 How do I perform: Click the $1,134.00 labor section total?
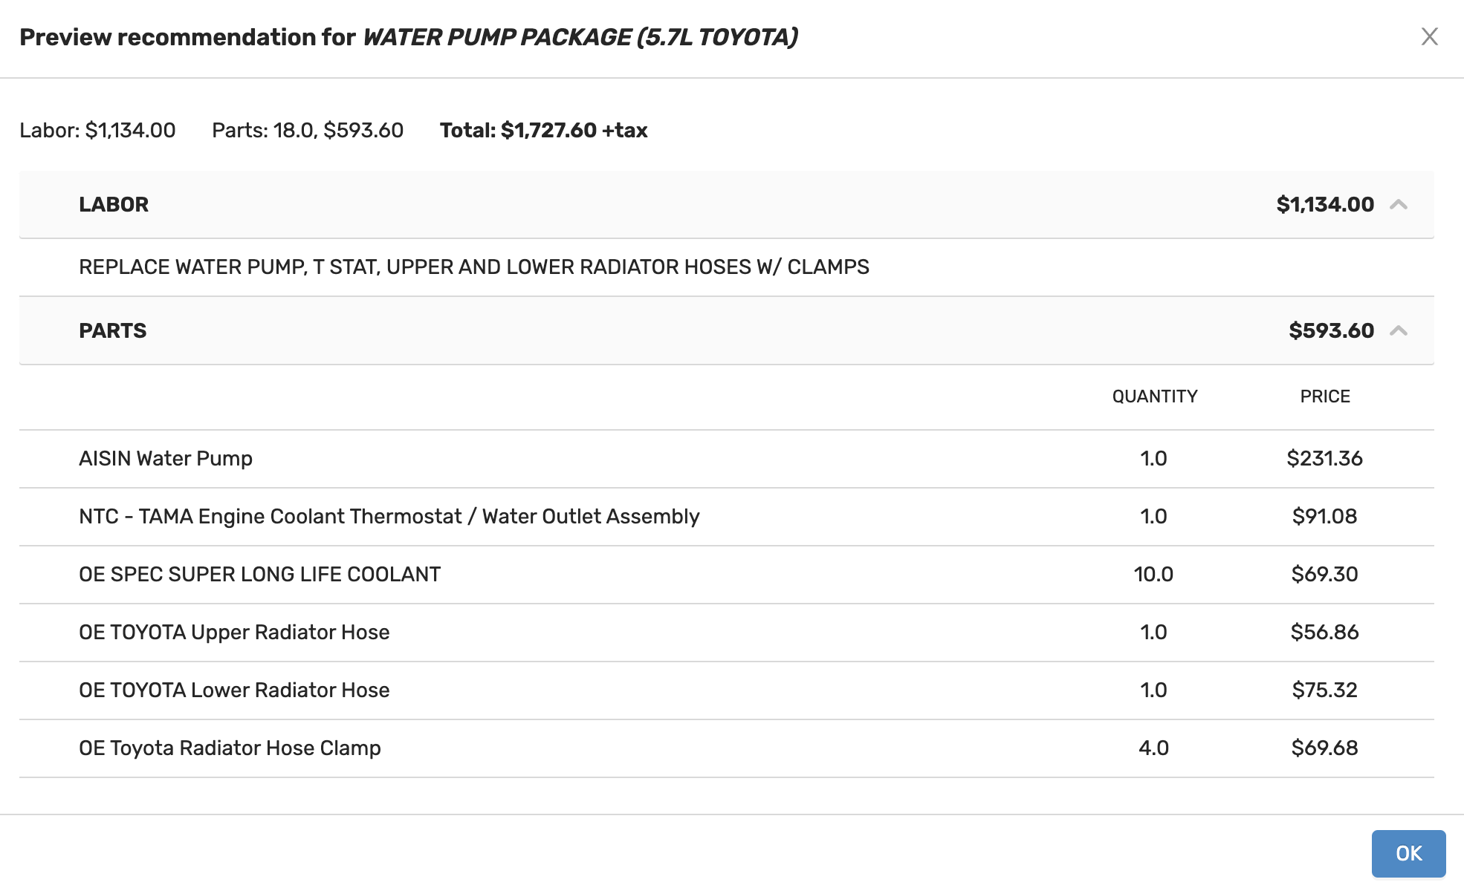[1324, 205]
